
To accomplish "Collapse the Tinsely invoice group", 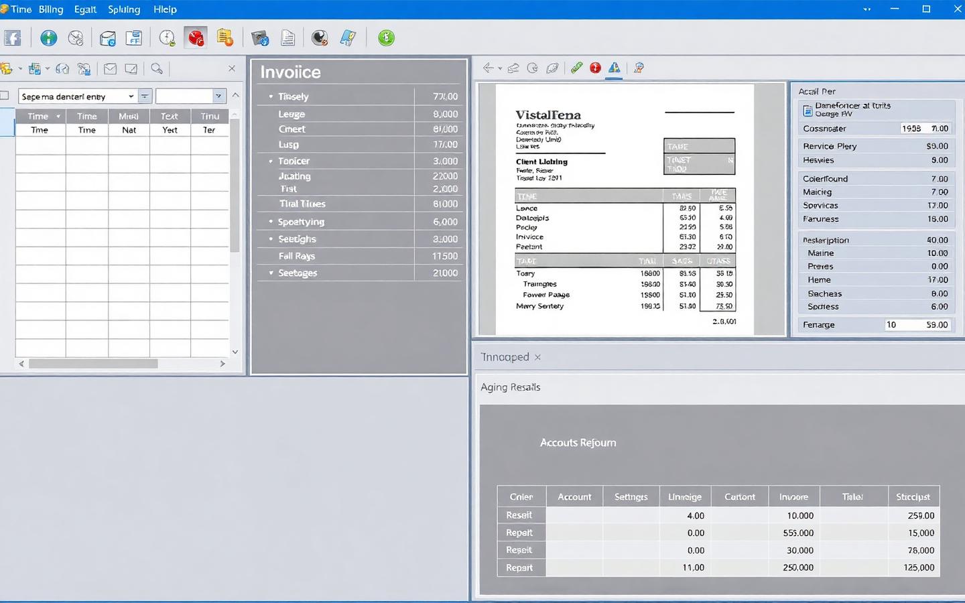I will pos(271,96).
